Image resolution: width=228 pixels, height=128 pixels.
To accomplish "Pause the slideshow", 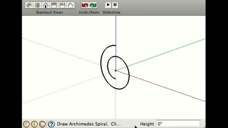I will tap(115, 5).
